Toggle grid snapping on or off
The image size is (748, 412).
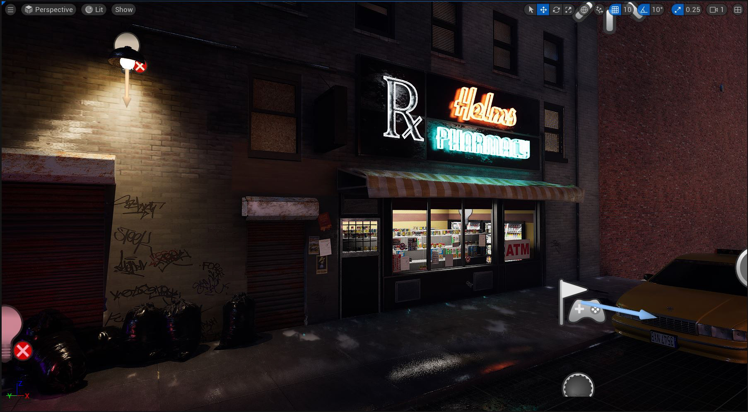pos(615,10)
